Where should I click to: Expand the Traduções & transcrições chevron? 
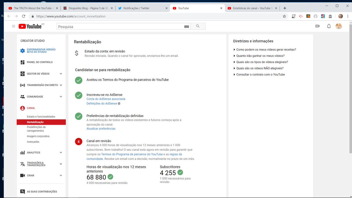coord(61,164)
